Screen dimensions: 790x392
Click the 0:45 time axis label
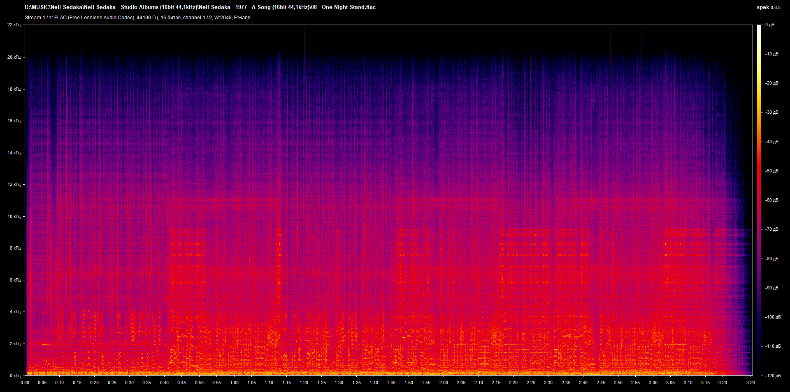click(182, 383)
